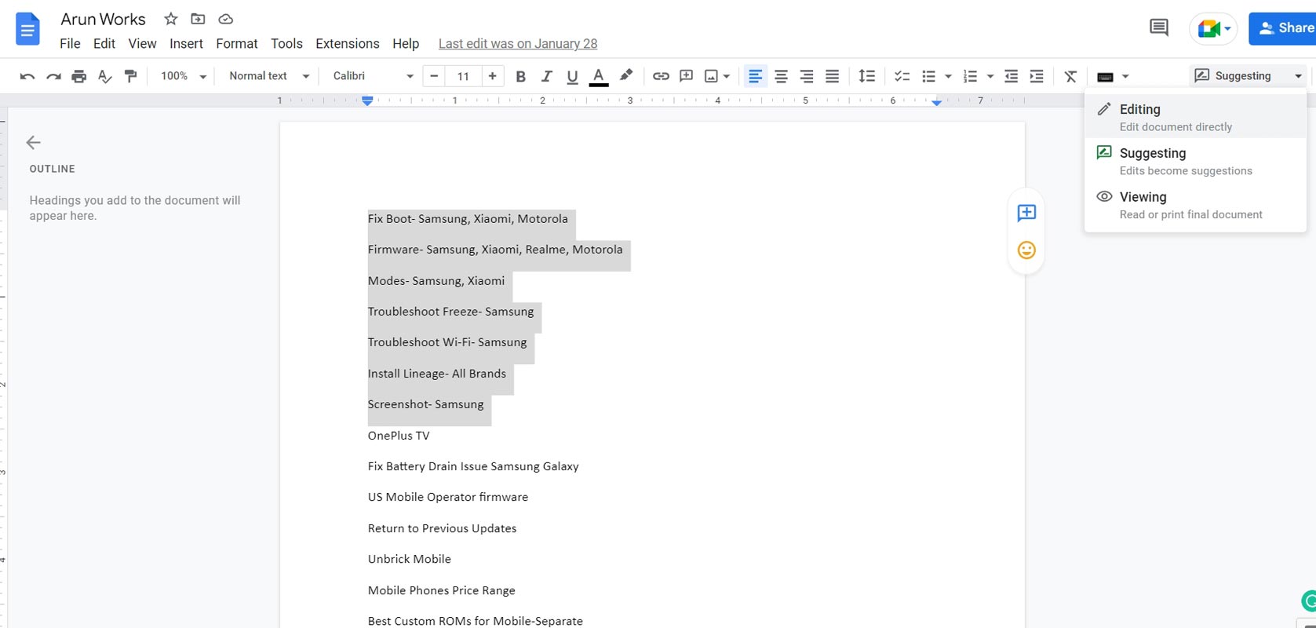Image resolution: width=1316 pixels, height=628 pixels.
Task: Toggle bold formatting
Action: click(520, 76)
